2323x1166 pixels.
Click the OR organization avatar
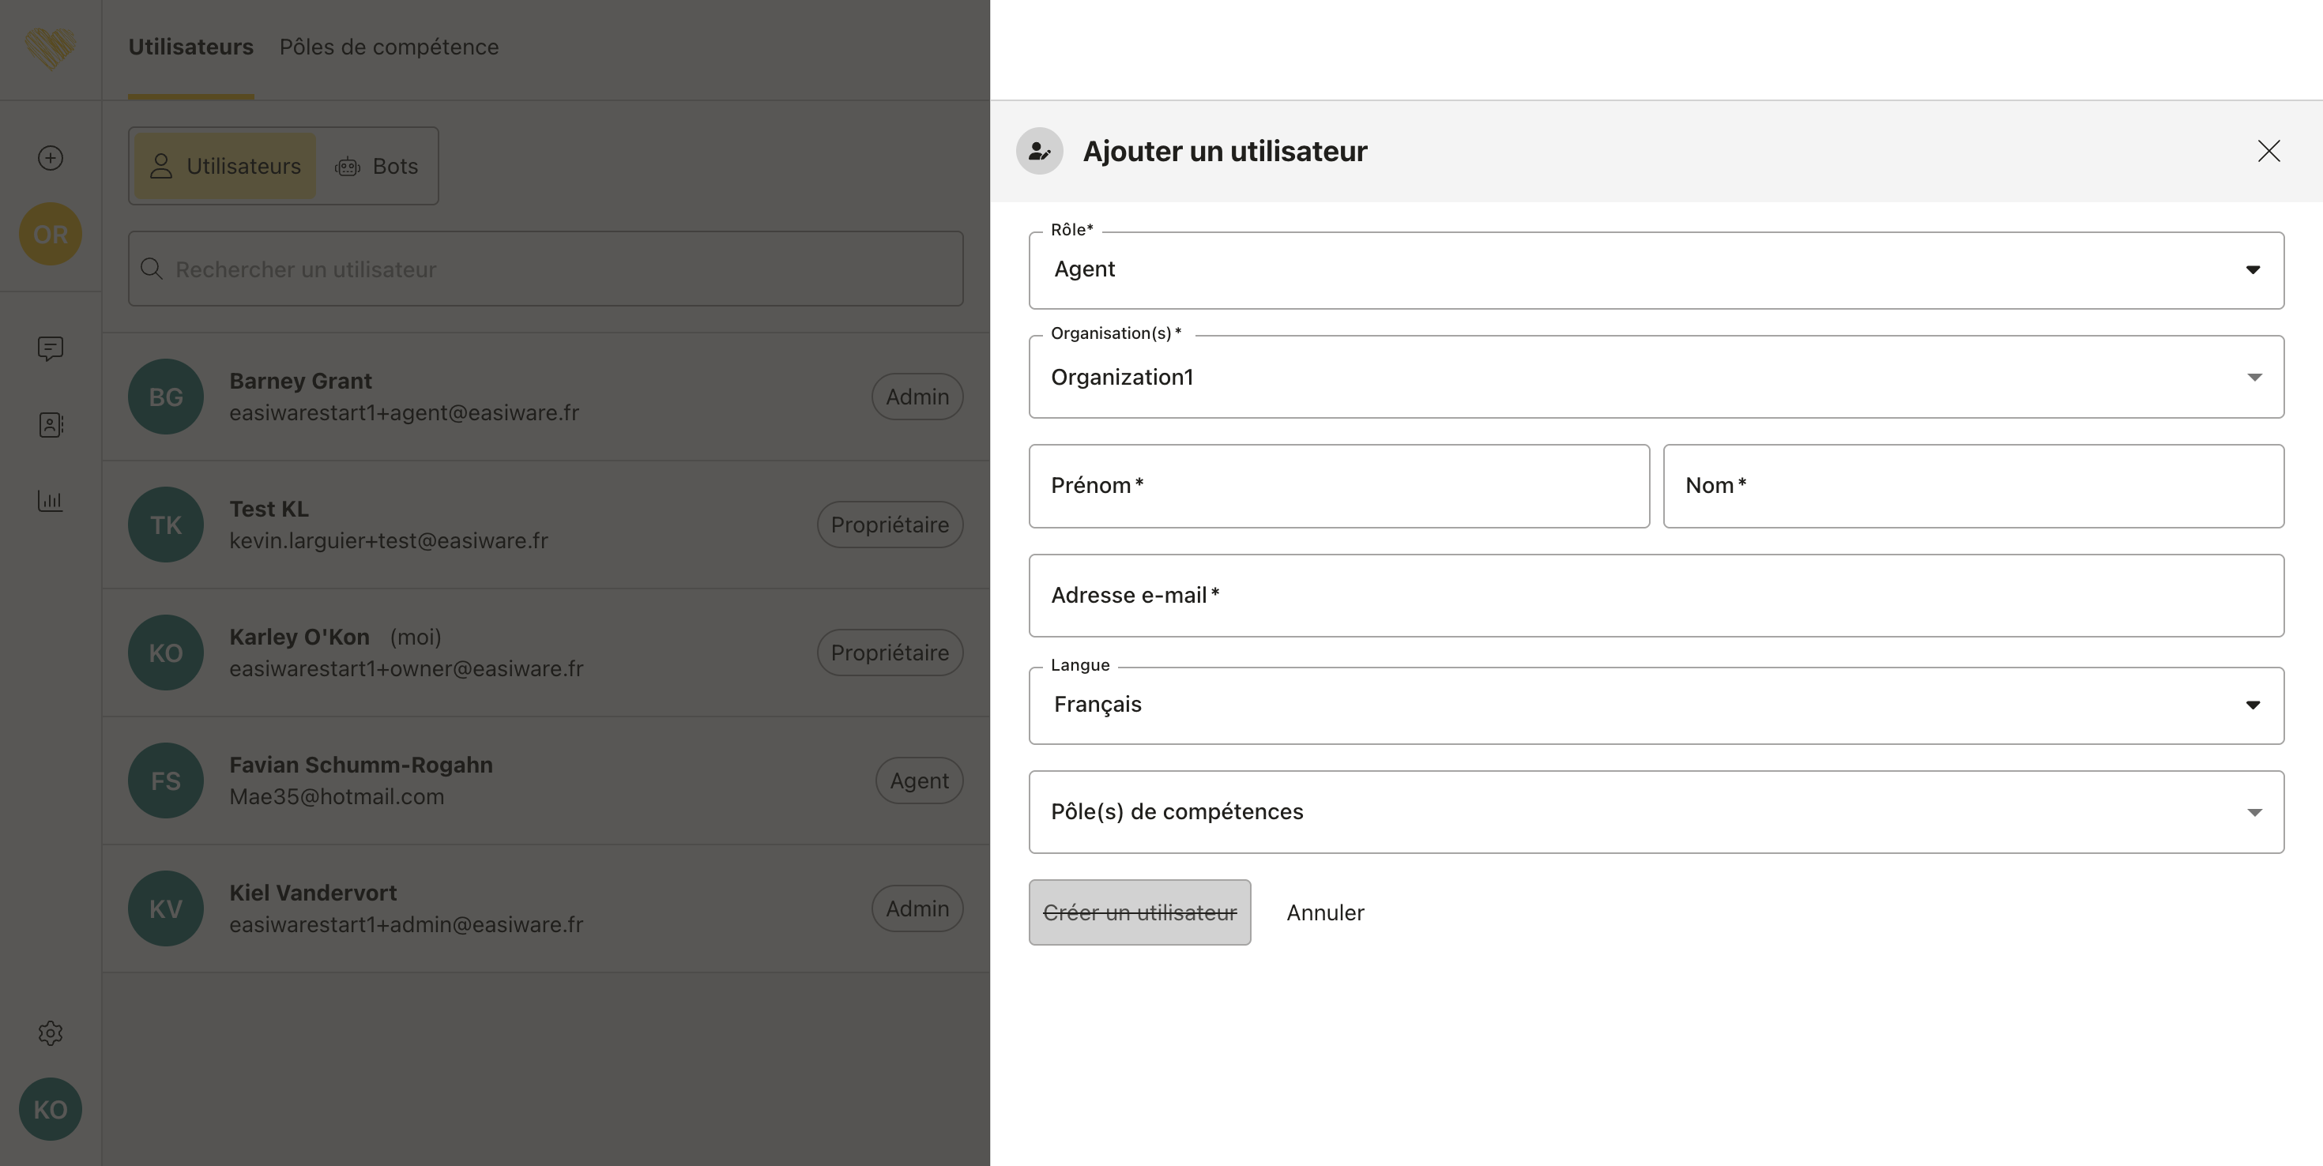(x=51, y=235)
